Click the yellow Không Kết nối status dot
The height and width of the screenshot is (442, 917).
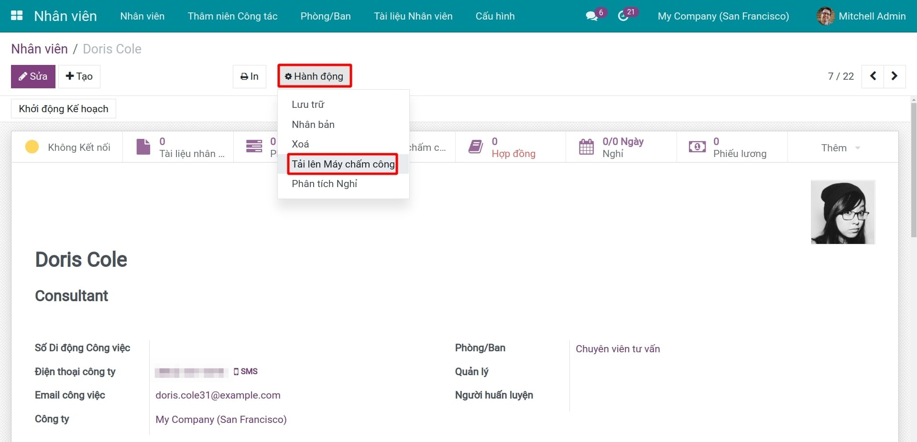(x=32, y=147)
